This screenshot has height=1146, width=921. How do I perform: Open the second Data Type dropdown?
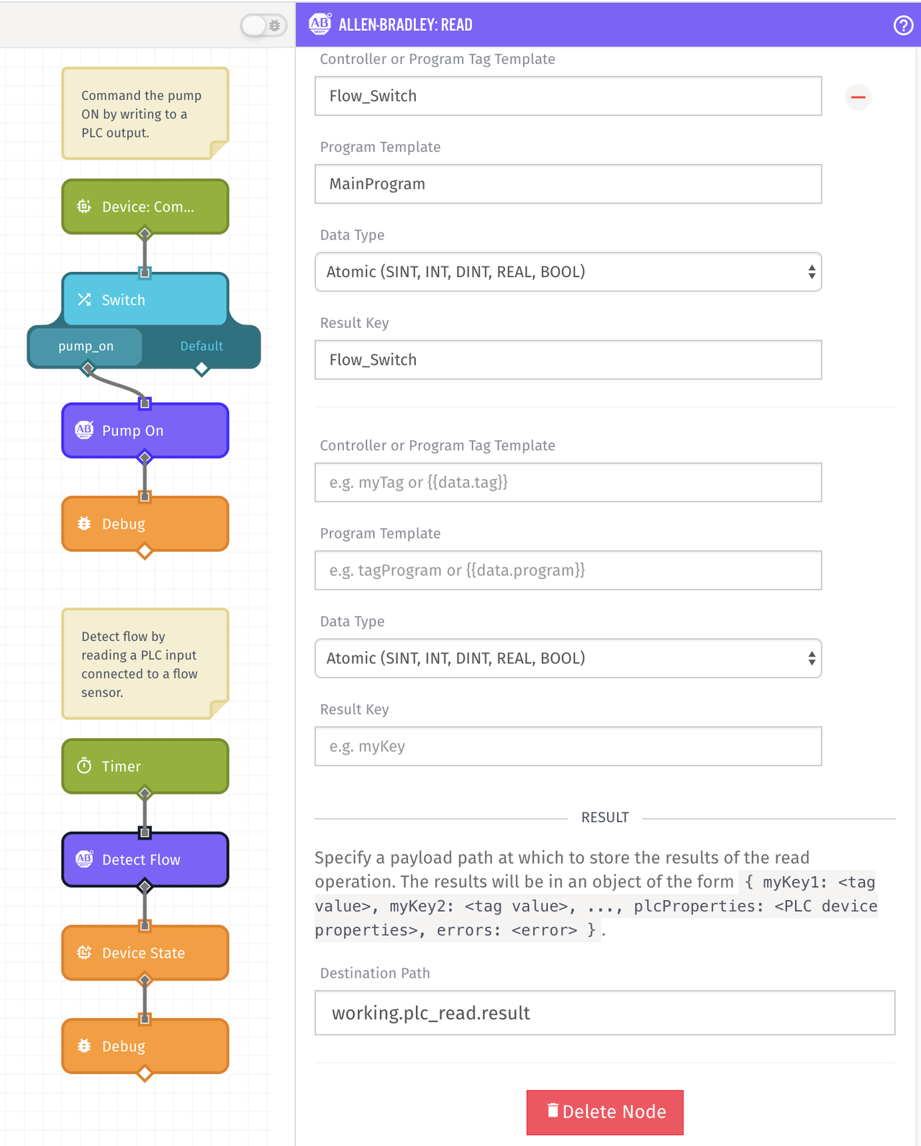568,658
